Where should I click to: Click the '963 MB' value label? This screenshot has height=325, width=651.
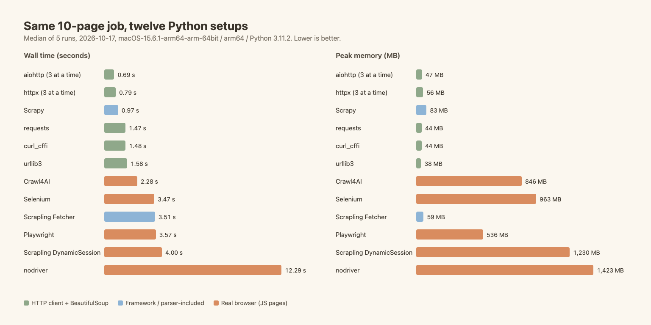551,199
